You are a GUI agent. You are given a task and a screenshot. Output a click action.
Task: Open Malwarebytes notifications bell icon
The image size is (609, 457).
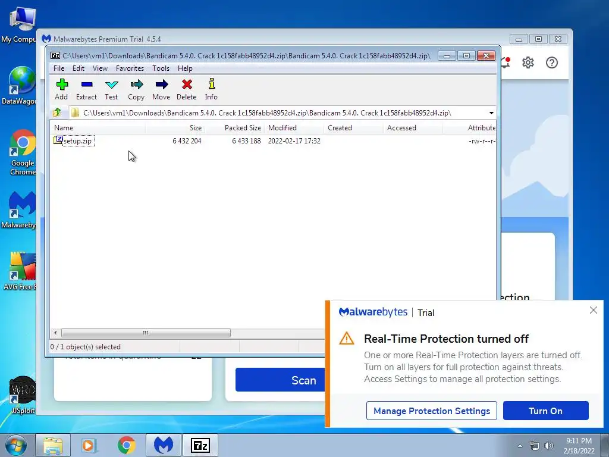click(x=505, y=62)
